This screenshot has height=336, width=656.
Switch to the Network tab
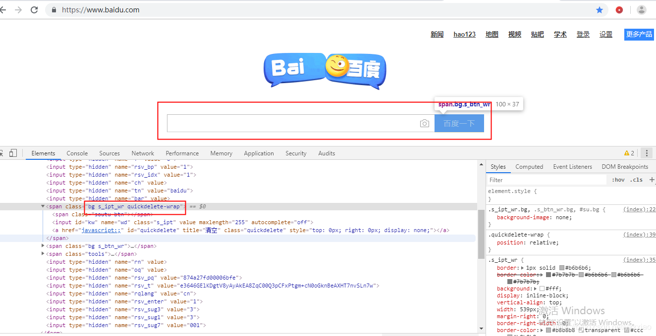[143, 153]
